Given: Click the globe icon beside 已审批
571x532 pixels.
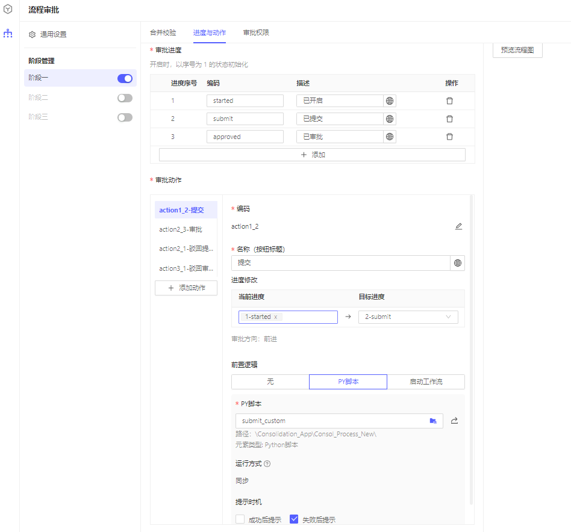Looking at the screenshot, I should [390, 137].
